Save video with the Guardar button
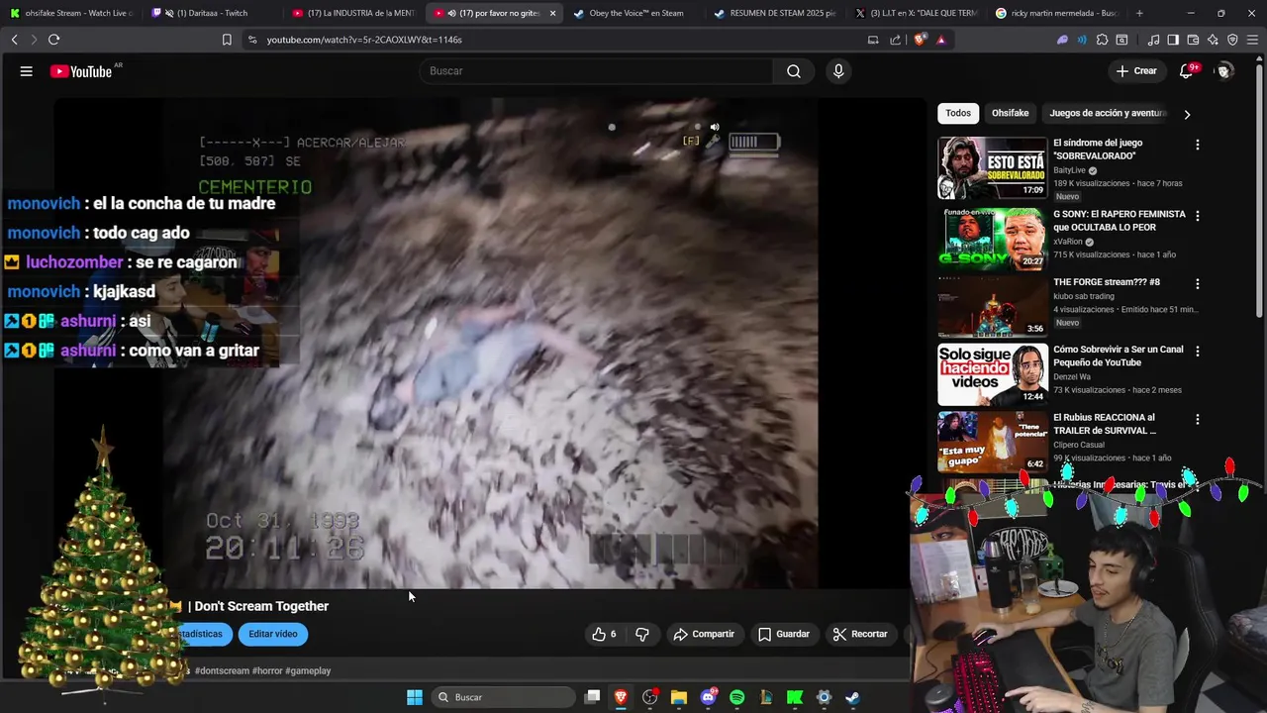This screenshot has width=1267, height=713. tap(784, 634)
